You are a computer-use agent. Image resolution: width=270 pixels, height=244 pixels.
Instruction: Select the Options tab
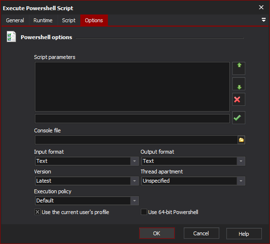(x=94, y=20)
